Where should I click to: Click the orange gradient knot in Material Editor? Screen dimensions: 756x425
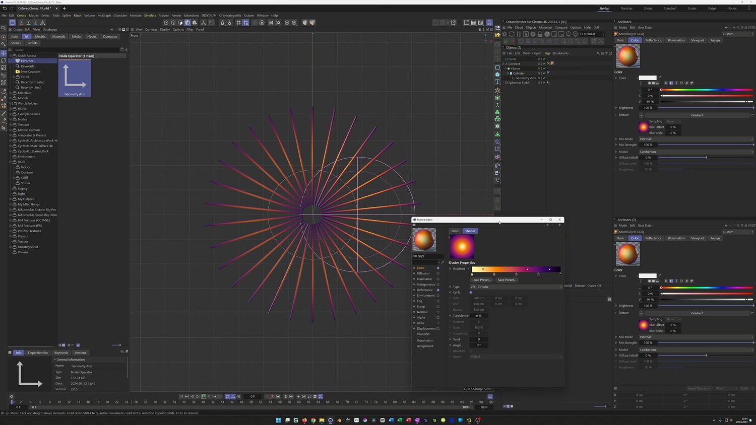point(494,274)
